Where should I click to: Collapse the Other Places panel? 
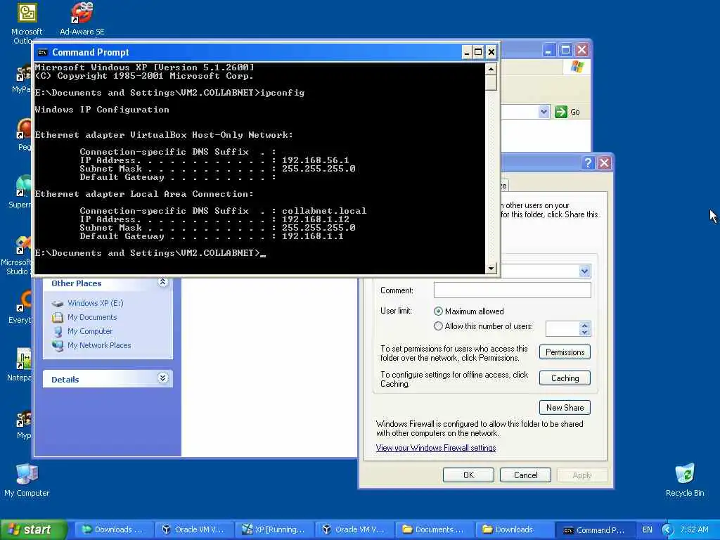click(162, 282)
